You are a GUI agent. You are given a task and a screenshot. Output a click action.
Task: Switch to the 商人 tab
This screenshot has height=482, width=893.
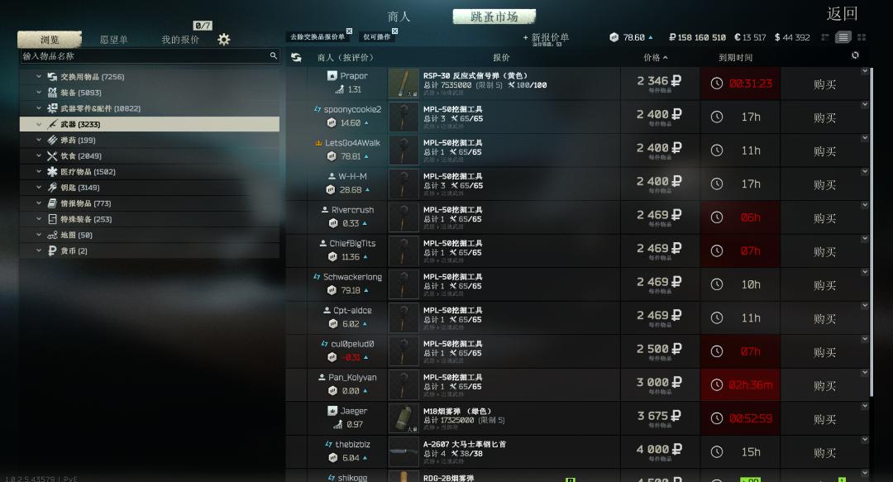point(399,17)
